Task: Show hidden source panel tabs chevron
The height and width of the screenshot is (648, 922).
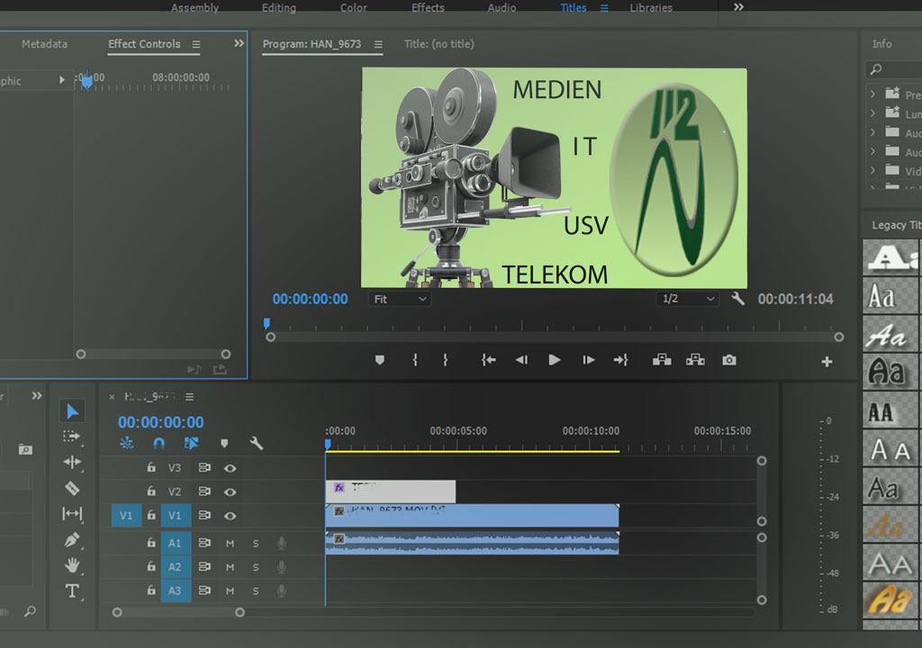Action: tap(239, 43)
